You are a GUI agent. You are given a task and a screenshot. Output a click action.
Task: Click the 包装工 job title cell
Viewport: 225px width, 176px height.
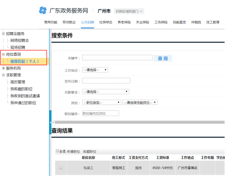point(88,168)
